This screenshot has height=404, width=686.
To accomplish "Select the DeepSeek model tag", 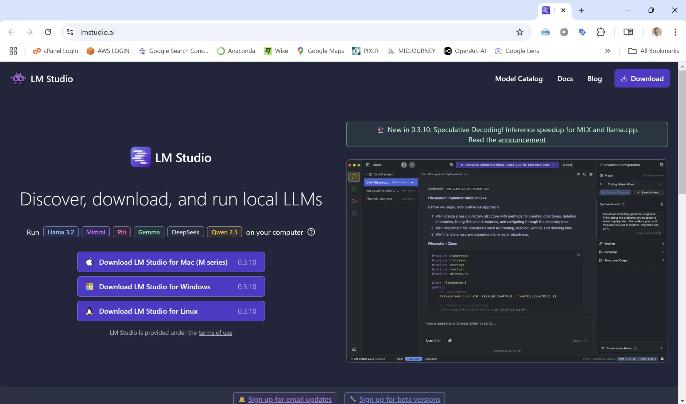I will [x=185, y=232].
